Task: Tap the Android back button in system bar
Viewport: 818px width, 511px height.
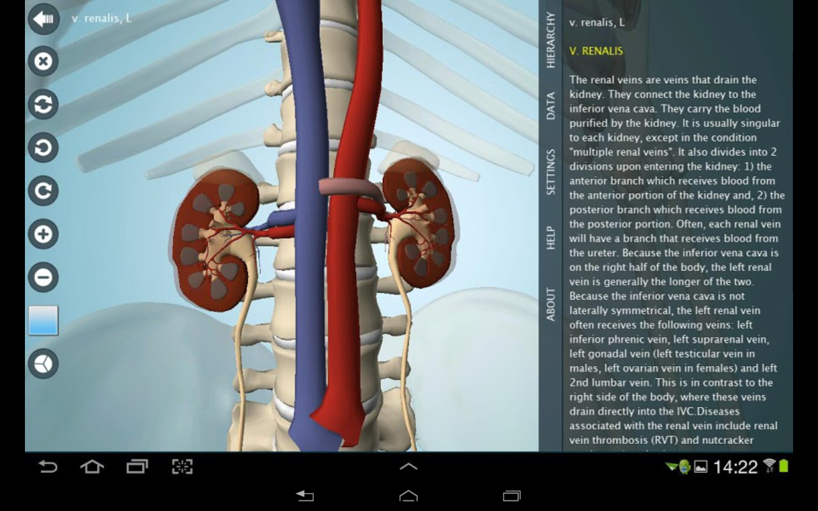Action: coord(48,467)
